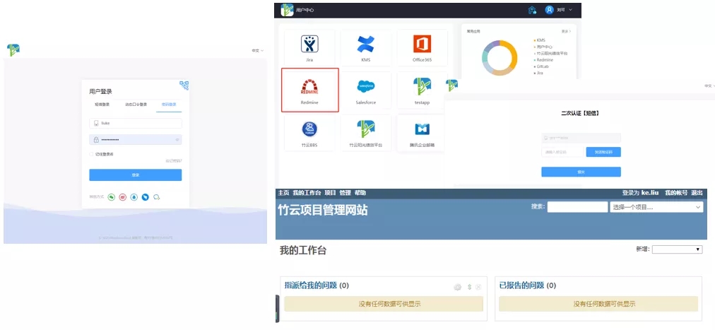
Task: Open the Redmine app tile
Action: point(309,90)
